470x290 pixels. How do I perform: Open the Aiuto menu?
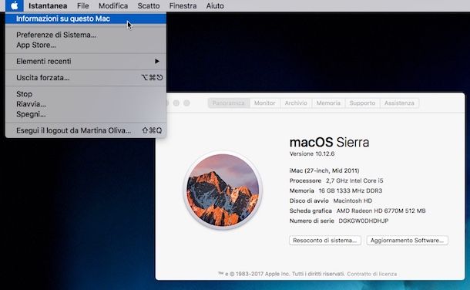215,5
